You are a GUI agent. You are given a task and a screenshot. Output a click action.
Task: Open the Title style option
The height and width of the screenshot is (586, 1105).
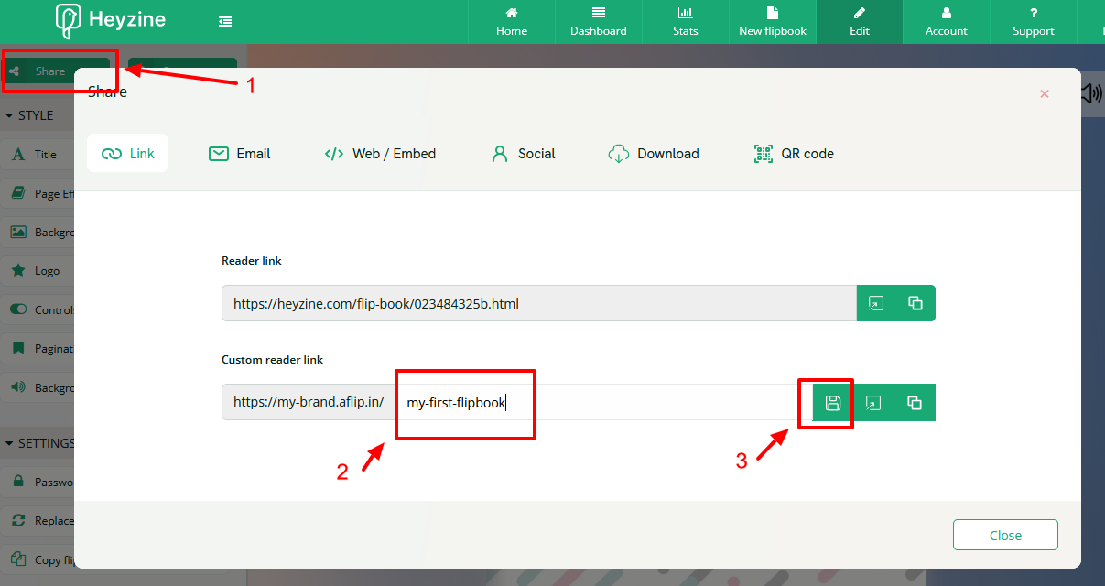click(37, 155)
